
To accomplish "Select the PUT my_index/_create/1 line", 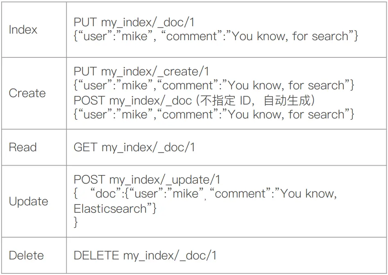I will click(141, 72).
